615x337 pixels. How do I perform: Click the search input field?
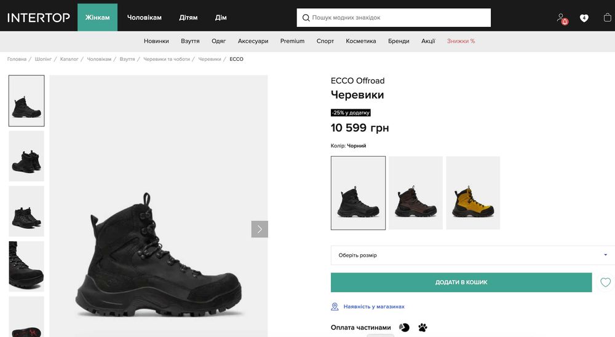[400, 18]
